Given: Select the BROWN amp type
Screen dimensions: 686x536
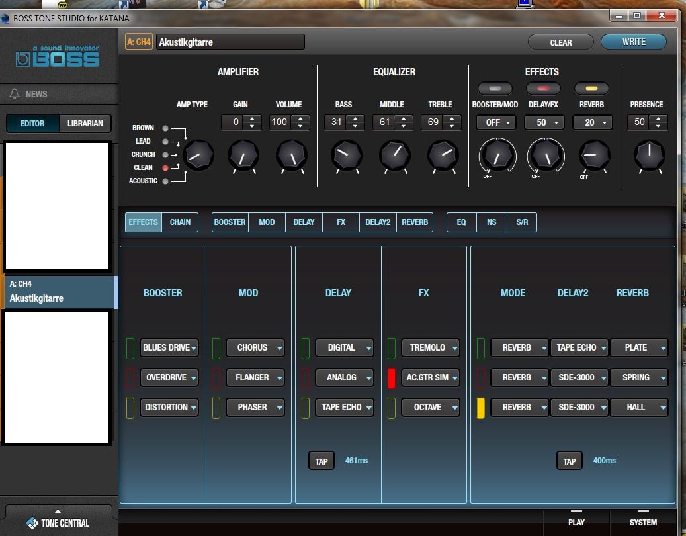Looking at the screenshot, I should click(165, 128).
